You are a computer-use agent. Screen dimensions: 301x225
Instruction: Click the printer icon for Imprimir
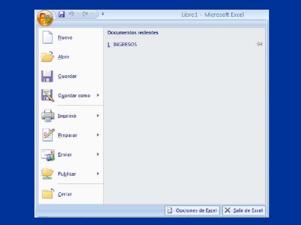point(48,116)
